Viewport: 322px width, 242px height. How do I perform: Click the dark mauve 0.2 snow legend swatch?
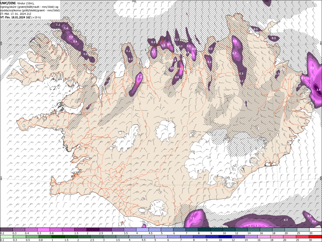click(x=6, y=230)
